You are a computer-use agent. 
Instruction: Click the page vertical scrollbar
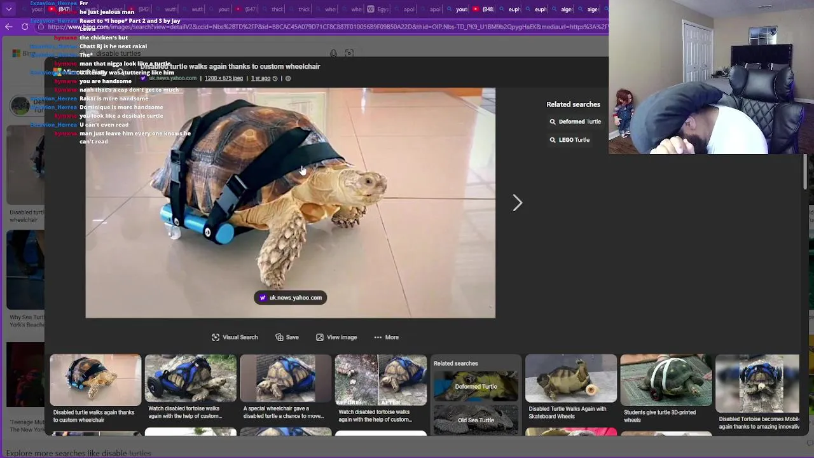(x=804, y=172)
